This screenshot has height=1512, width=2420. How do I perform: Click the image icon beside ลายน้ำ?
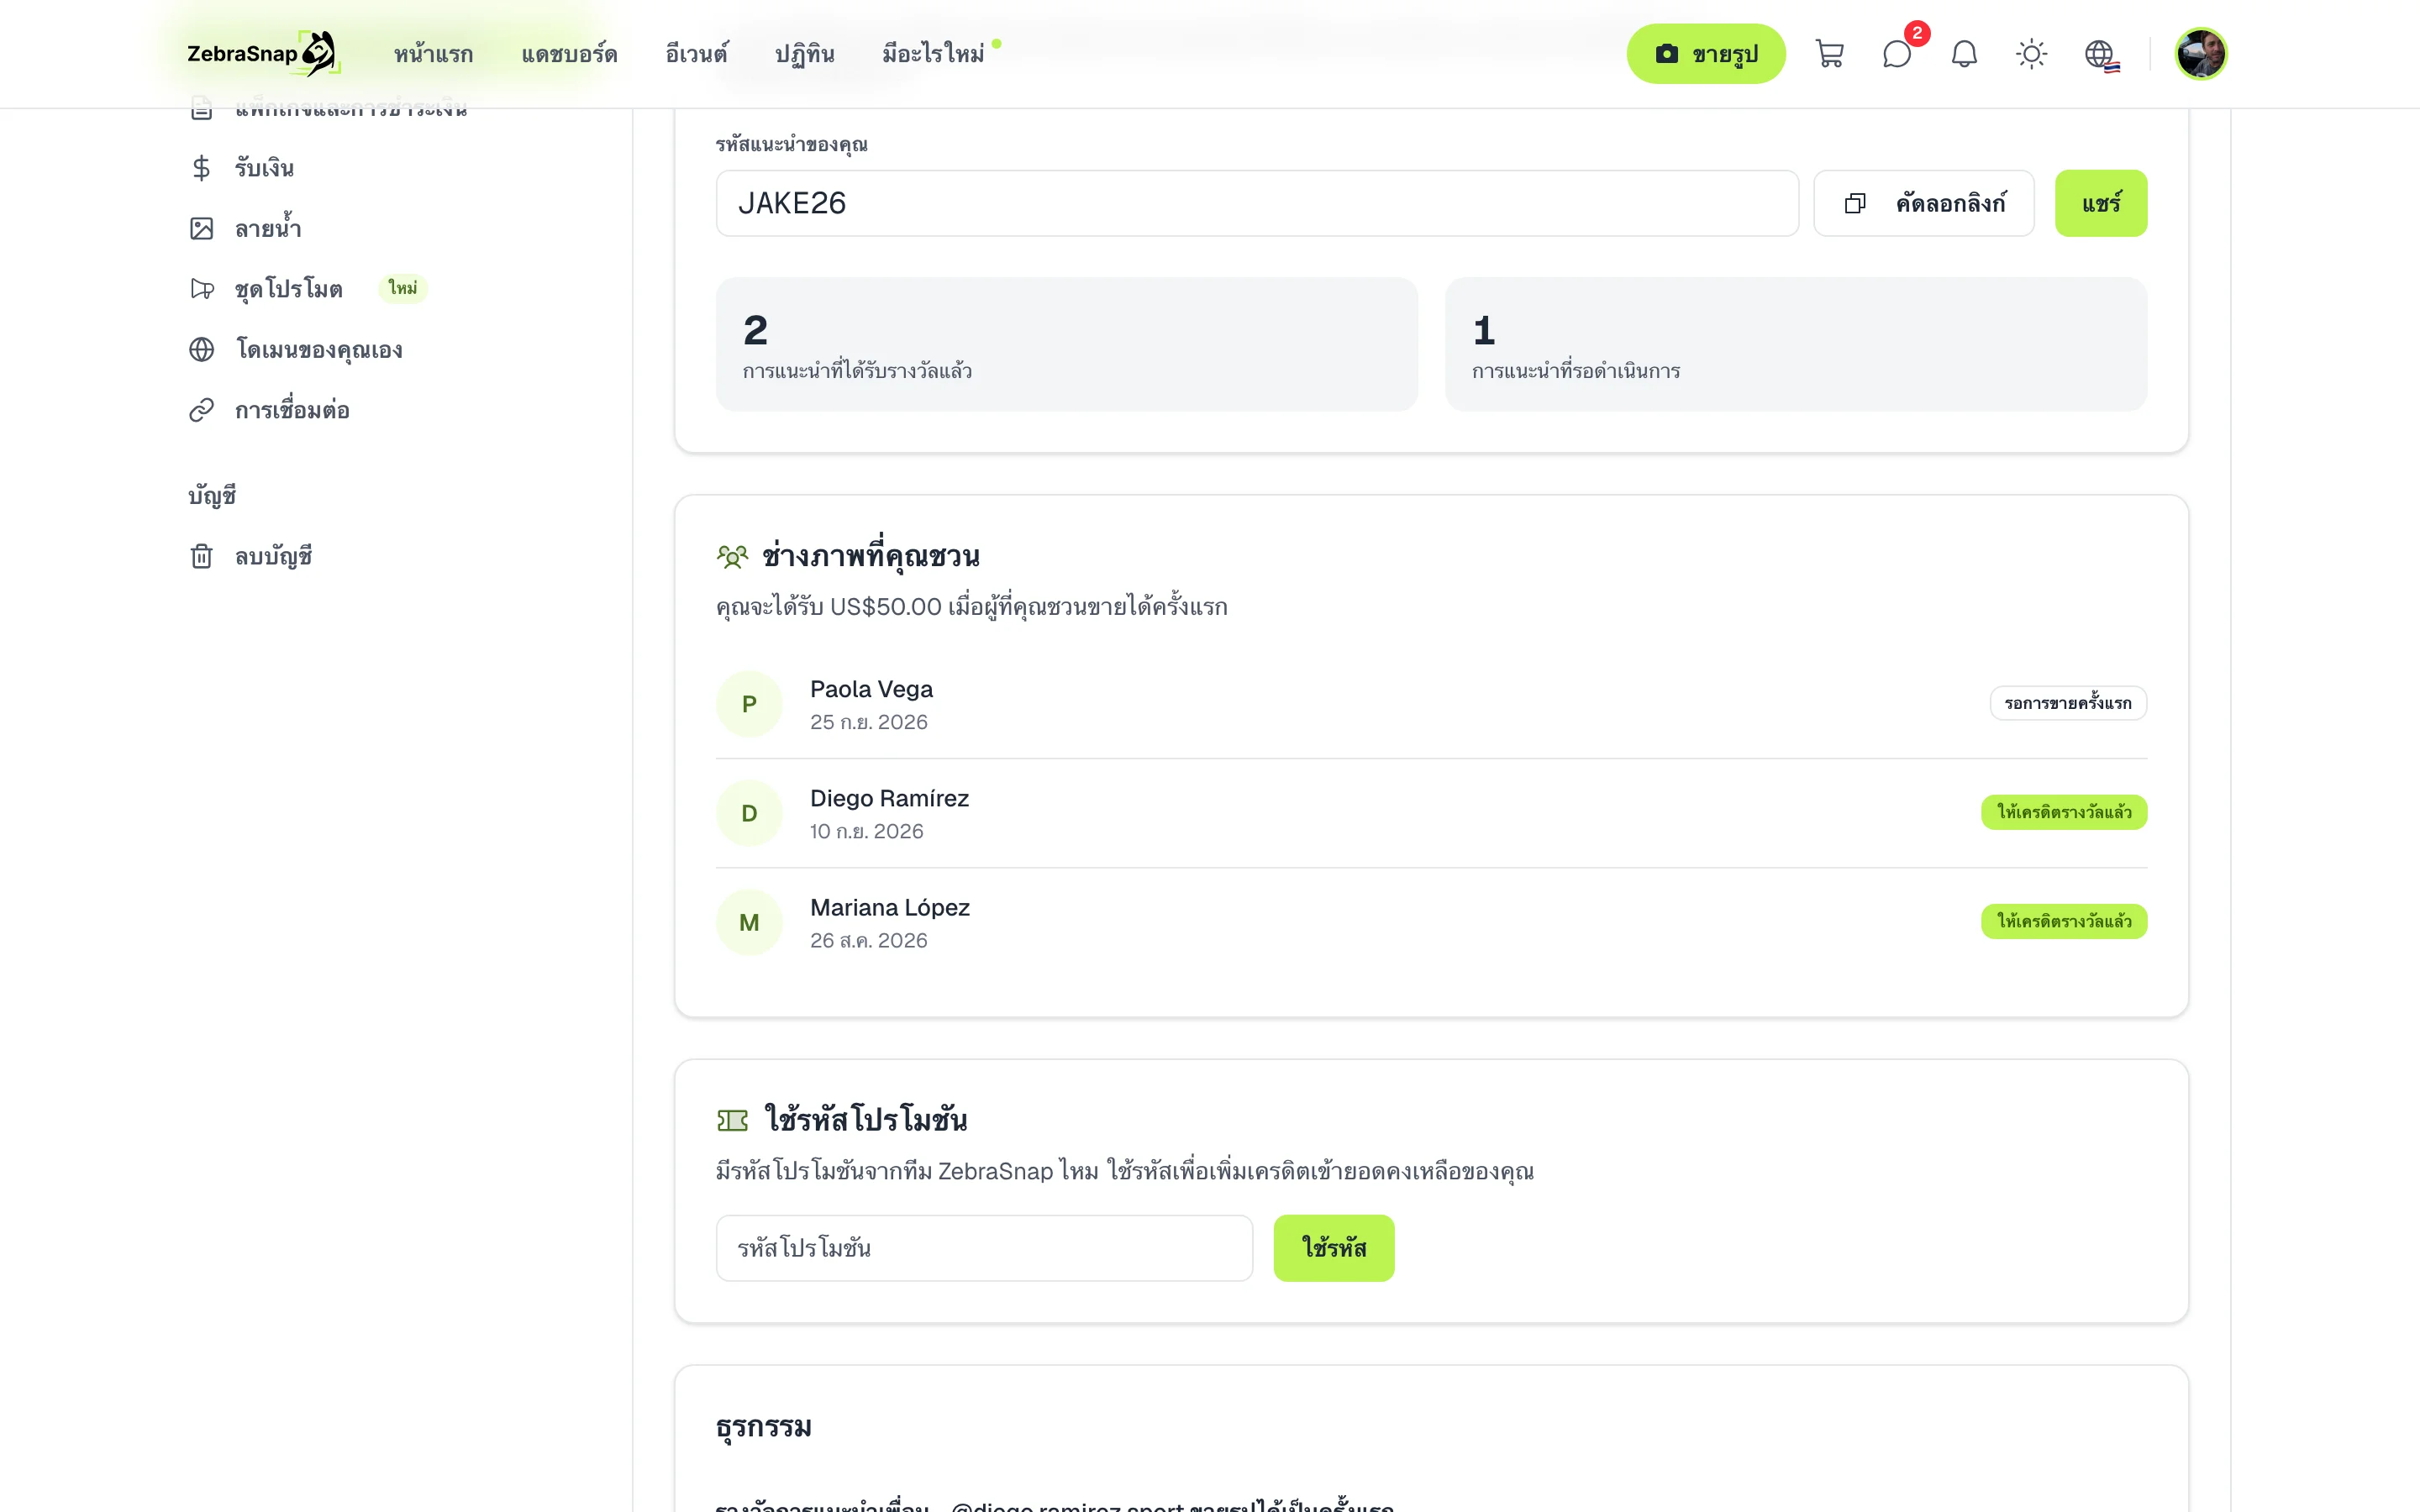[201, 229]
